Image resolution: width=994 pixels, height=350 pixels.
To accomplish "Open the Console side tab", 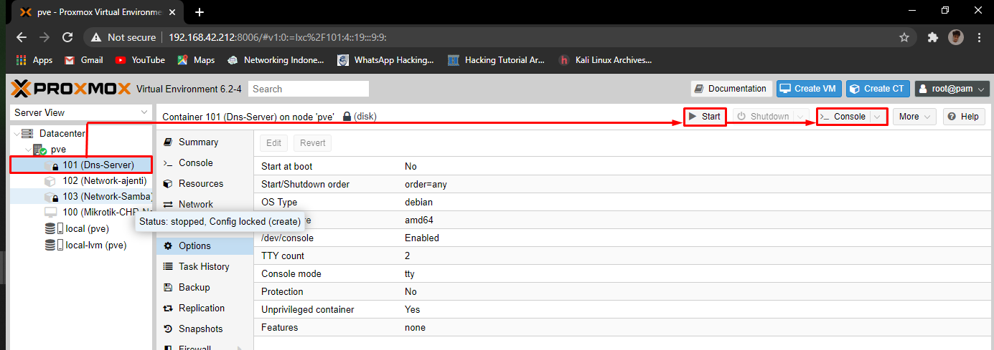I will click(205, 162).
